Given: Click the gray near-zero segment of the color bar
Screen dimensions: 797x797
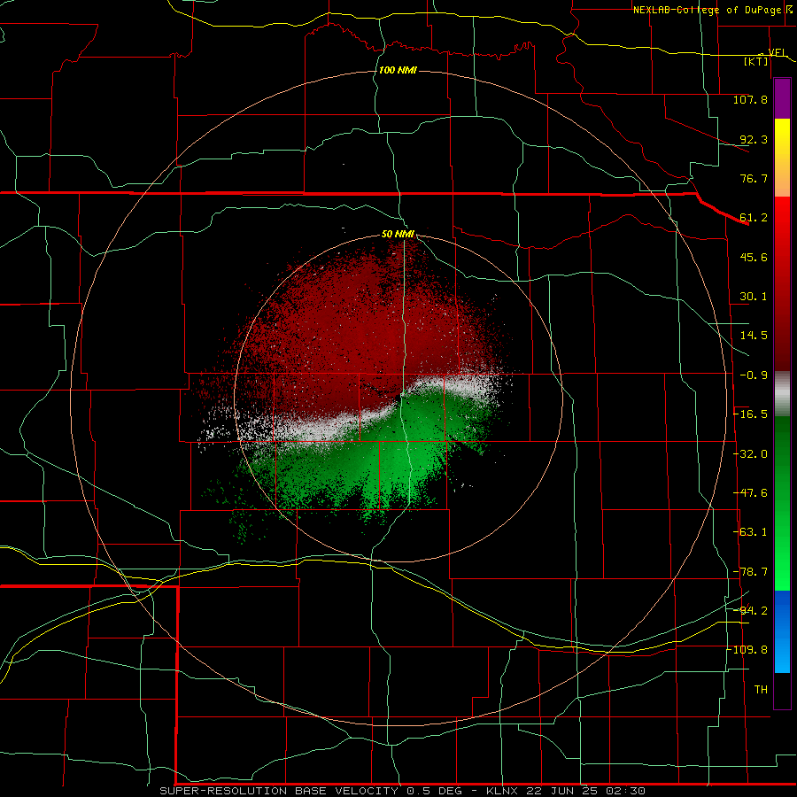Looking at the screenshot, I should (x=782, y=394).
